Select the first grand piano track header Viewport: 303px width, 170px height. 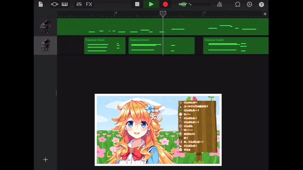point(45,26)
